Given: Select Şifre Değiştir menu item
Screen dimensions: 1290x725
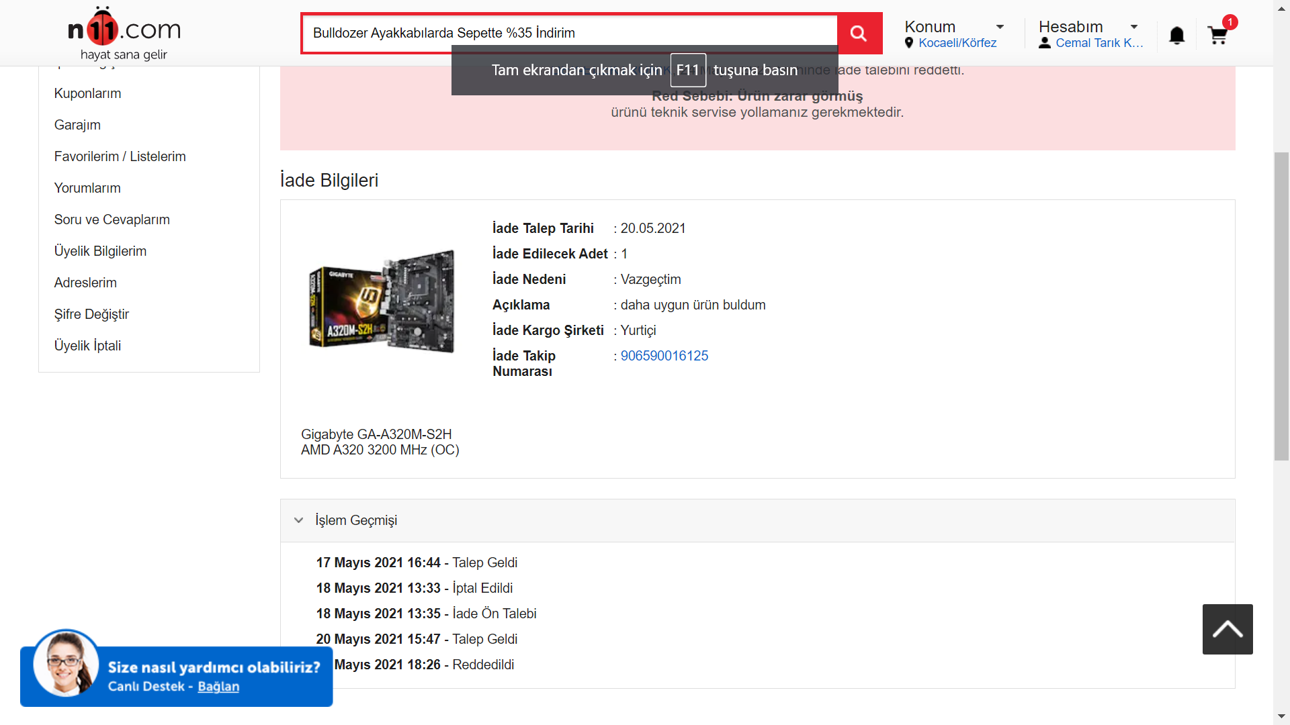Looking at the screenshot, I should point(91,314).
